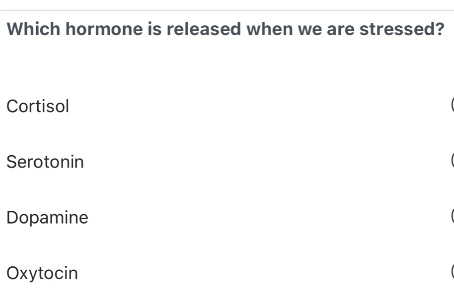
Task: Click the word "stressed?" in the question
Action: [x=401, y=29]
